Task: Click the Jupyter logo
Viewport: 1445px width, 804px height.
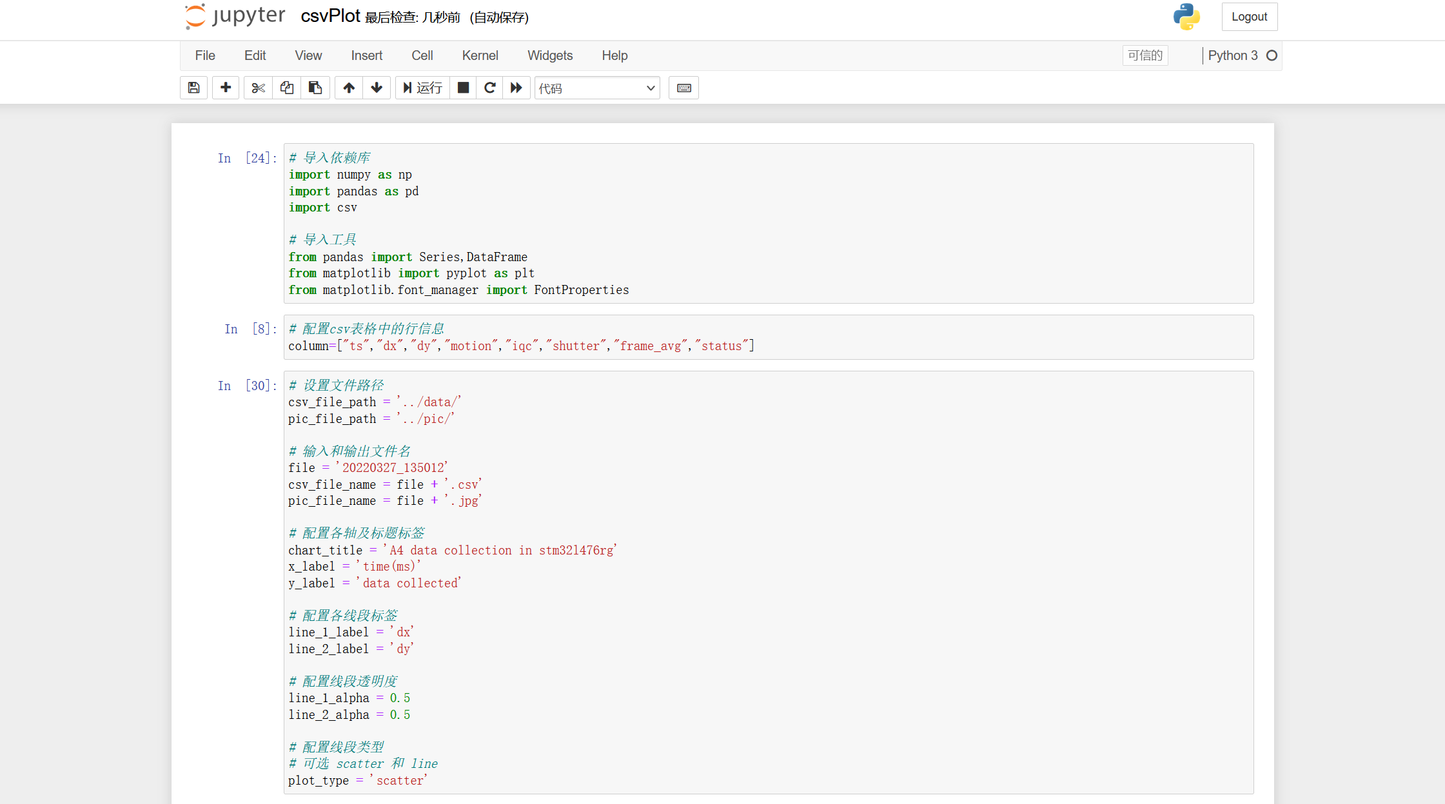Action: coord(235,16)
